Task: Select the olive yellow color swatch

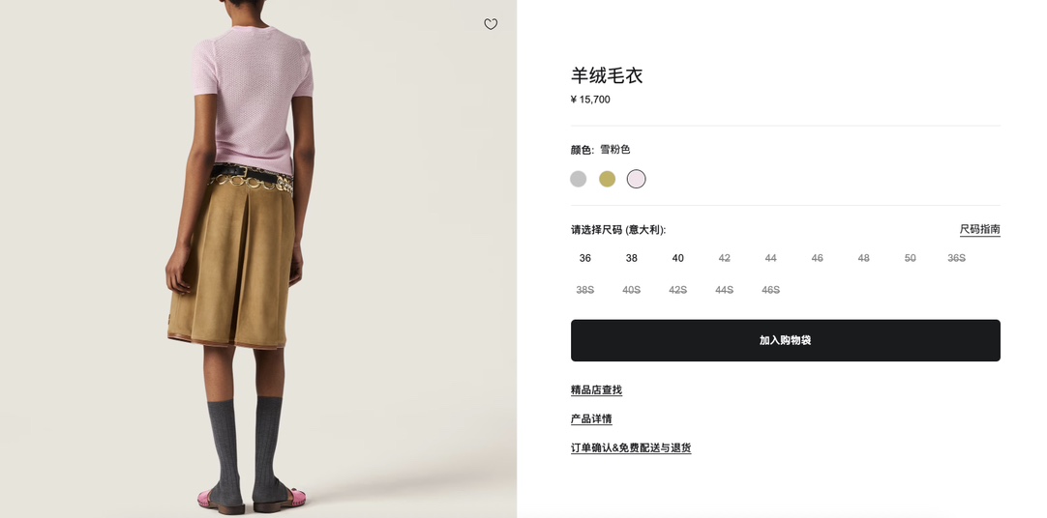Action: (x=607, y=179)
